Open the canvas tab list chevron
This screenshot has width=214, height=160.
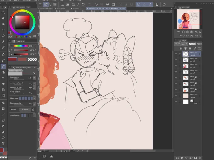click(x=172, y=8)
